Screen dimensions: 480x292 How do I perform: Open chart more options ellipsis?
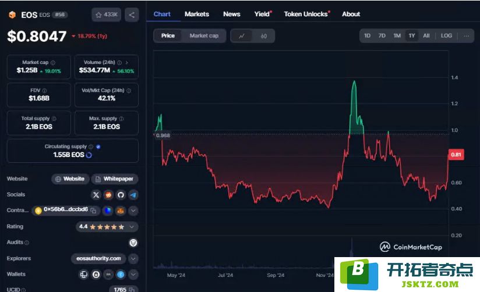[466, 36]
